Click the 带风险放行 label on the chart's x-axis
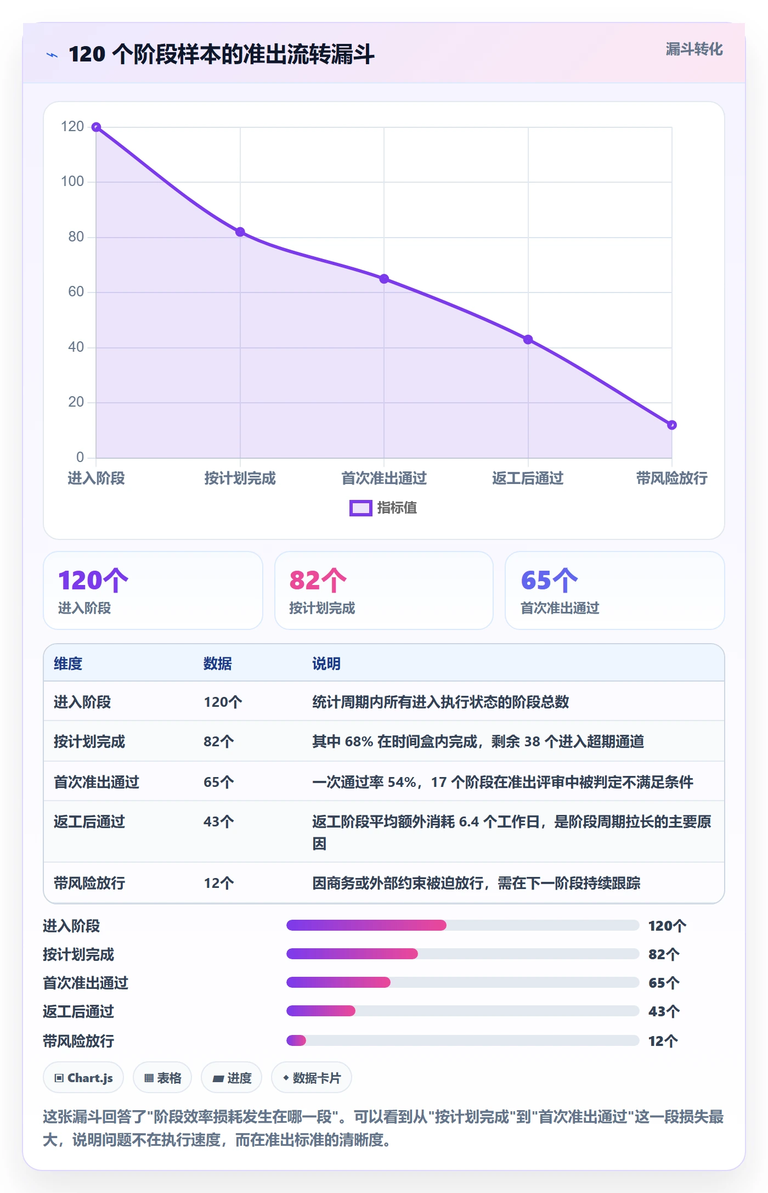 tap(671, 478)
